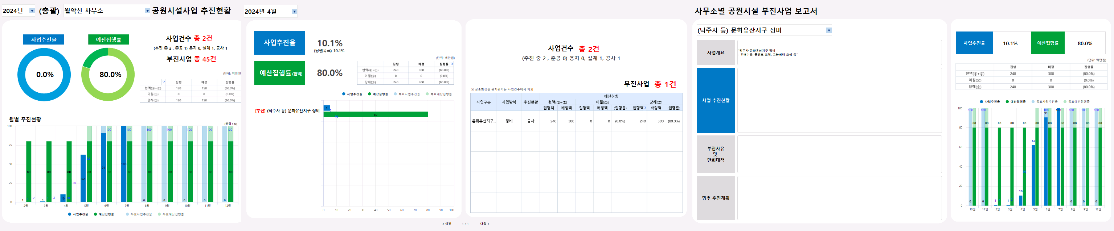This screenshot has width=1114, height=231.
Task: Click the 사업개요 section label
Action: (715, 52)
